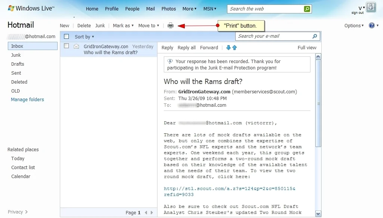Go to the next page arrow
The height and width of the screenshot is (218, 383).
click(x=152, y=212)
